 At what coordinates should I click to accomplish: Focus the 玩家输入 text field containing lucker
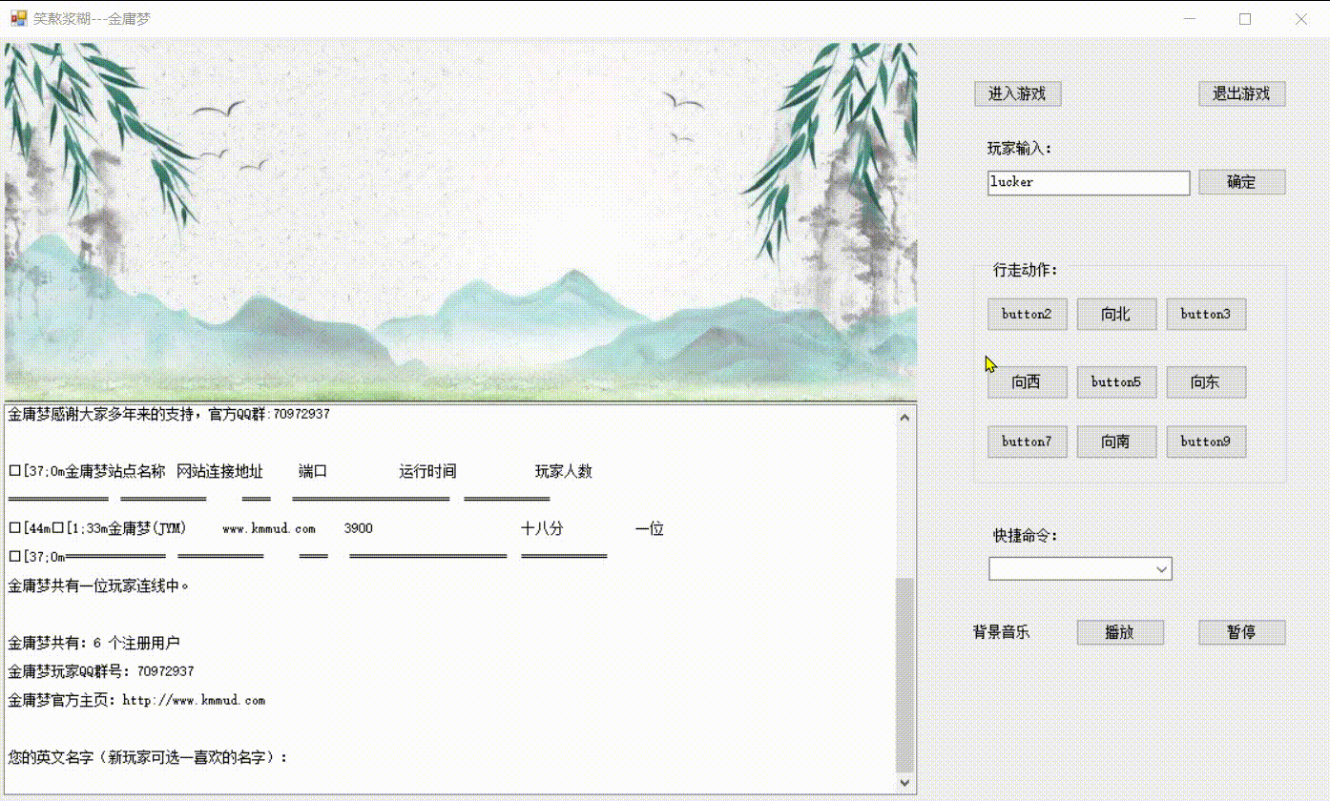(1089, 182)
